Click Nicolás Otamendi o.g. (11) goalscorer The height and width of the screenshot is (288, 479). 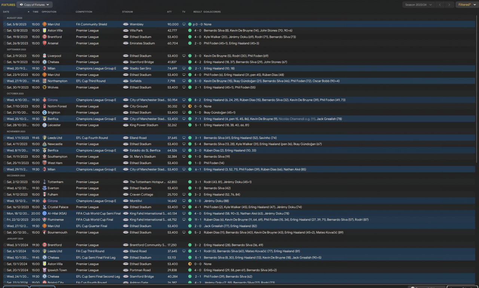(297, 119)
